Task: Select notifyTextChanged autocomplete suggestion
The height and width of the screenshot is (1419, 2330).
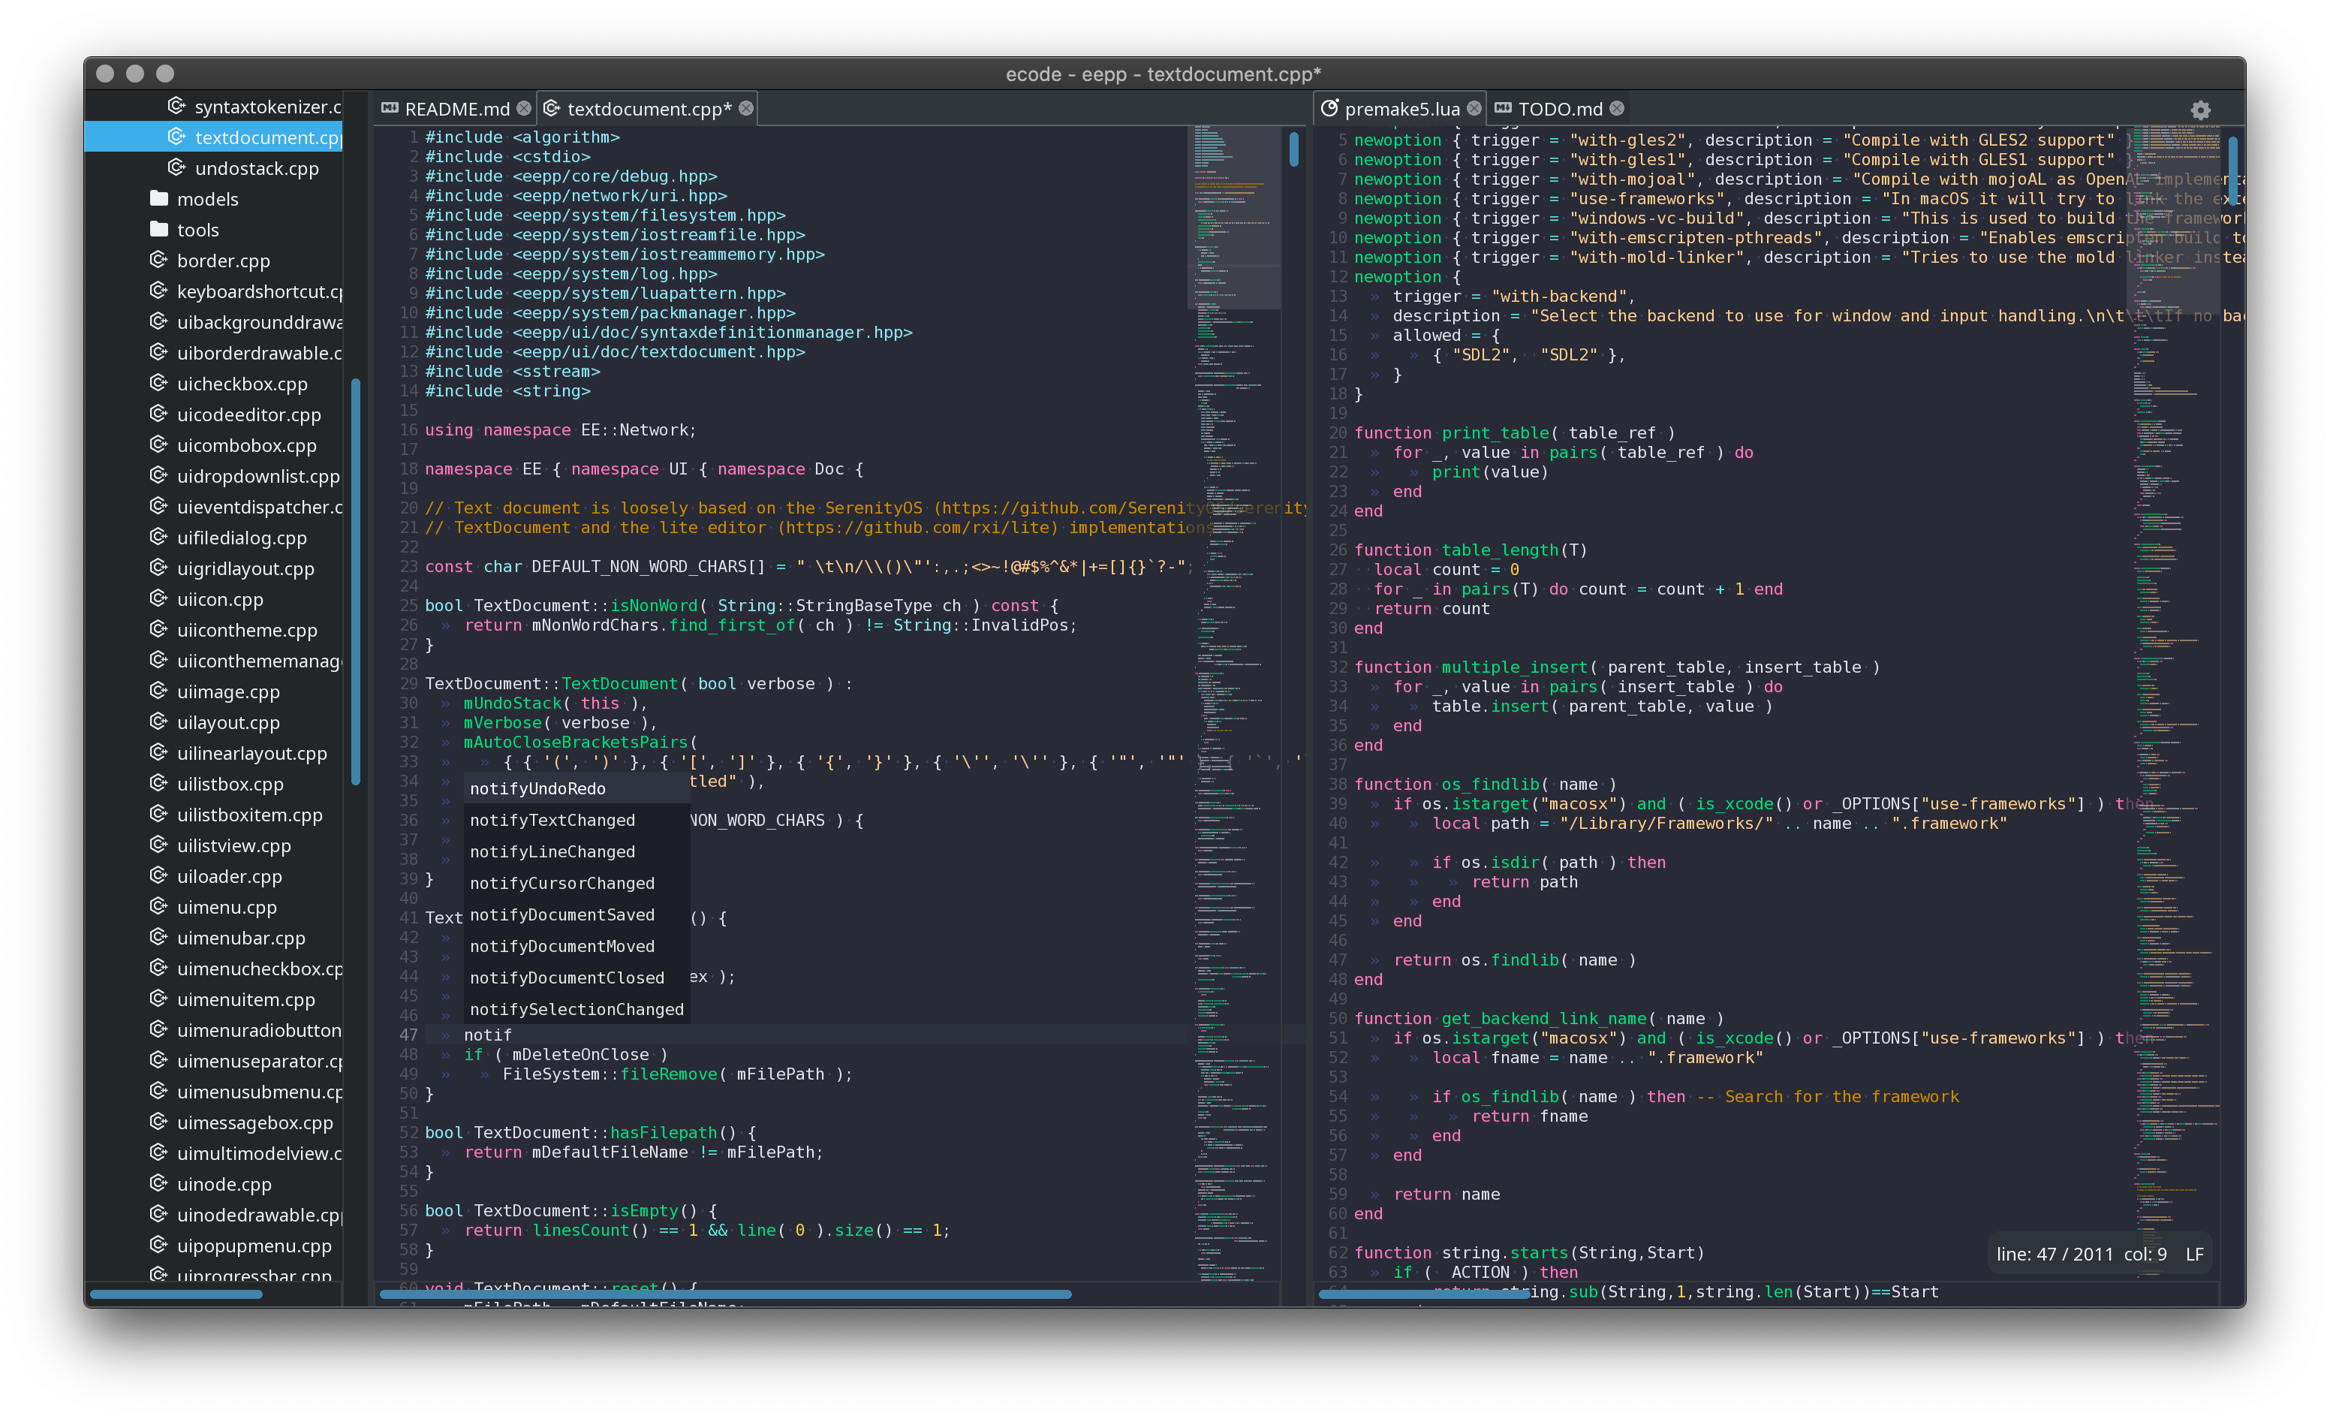Action: 552,820
